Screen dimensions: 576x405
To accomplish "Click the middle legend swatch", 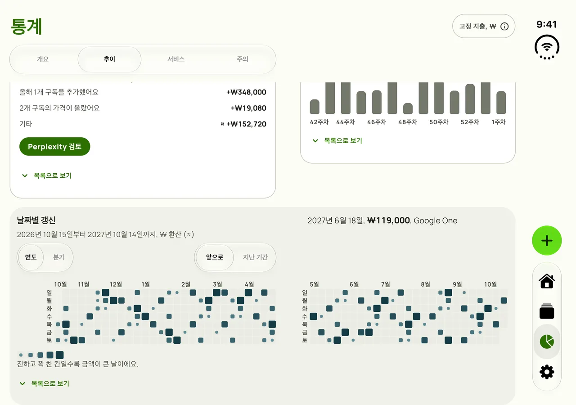I will coord(40,355).
